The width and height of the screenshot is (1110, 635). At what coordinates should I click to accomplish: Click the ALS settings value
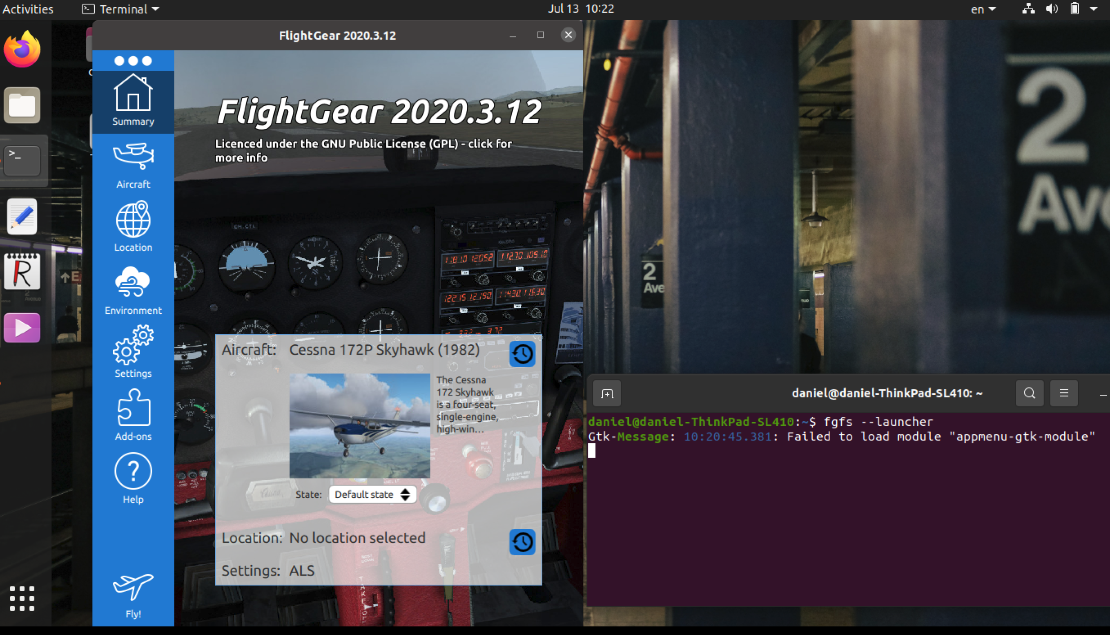coord(301,570)
